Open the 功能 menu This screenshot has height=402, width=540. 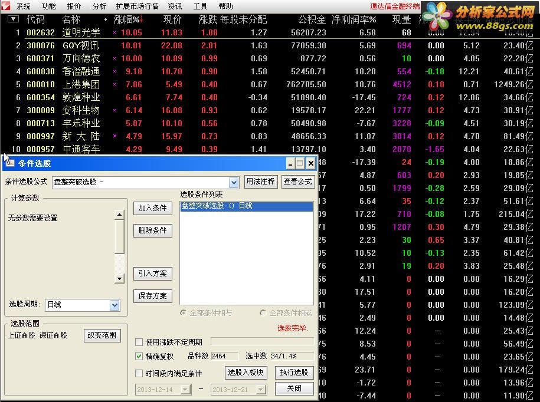coord(48,6)
